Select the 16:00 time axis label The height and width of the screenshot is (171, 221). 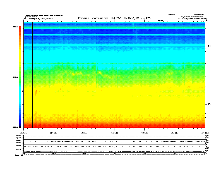pos(145,133)
